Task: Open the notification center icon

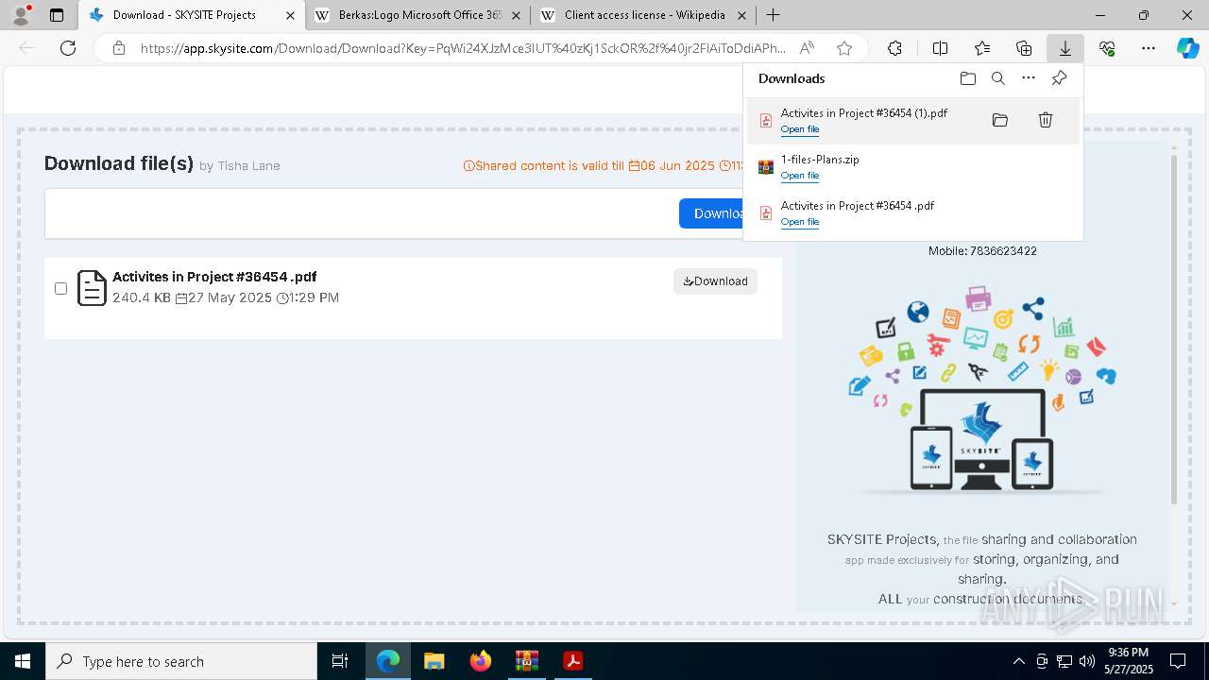Action: pos(1178,661)
